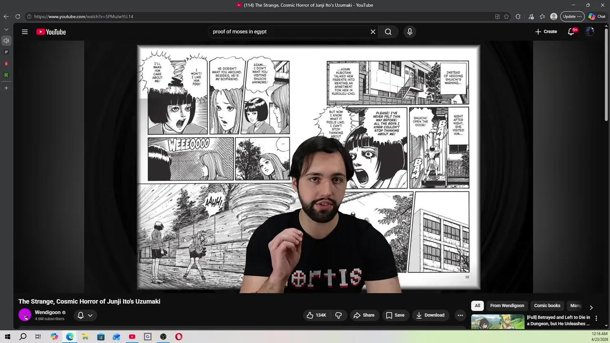Screen dimensions: 610x343
Task: Launch Copilot from the taskbar
Action: (x=54, y=337)
